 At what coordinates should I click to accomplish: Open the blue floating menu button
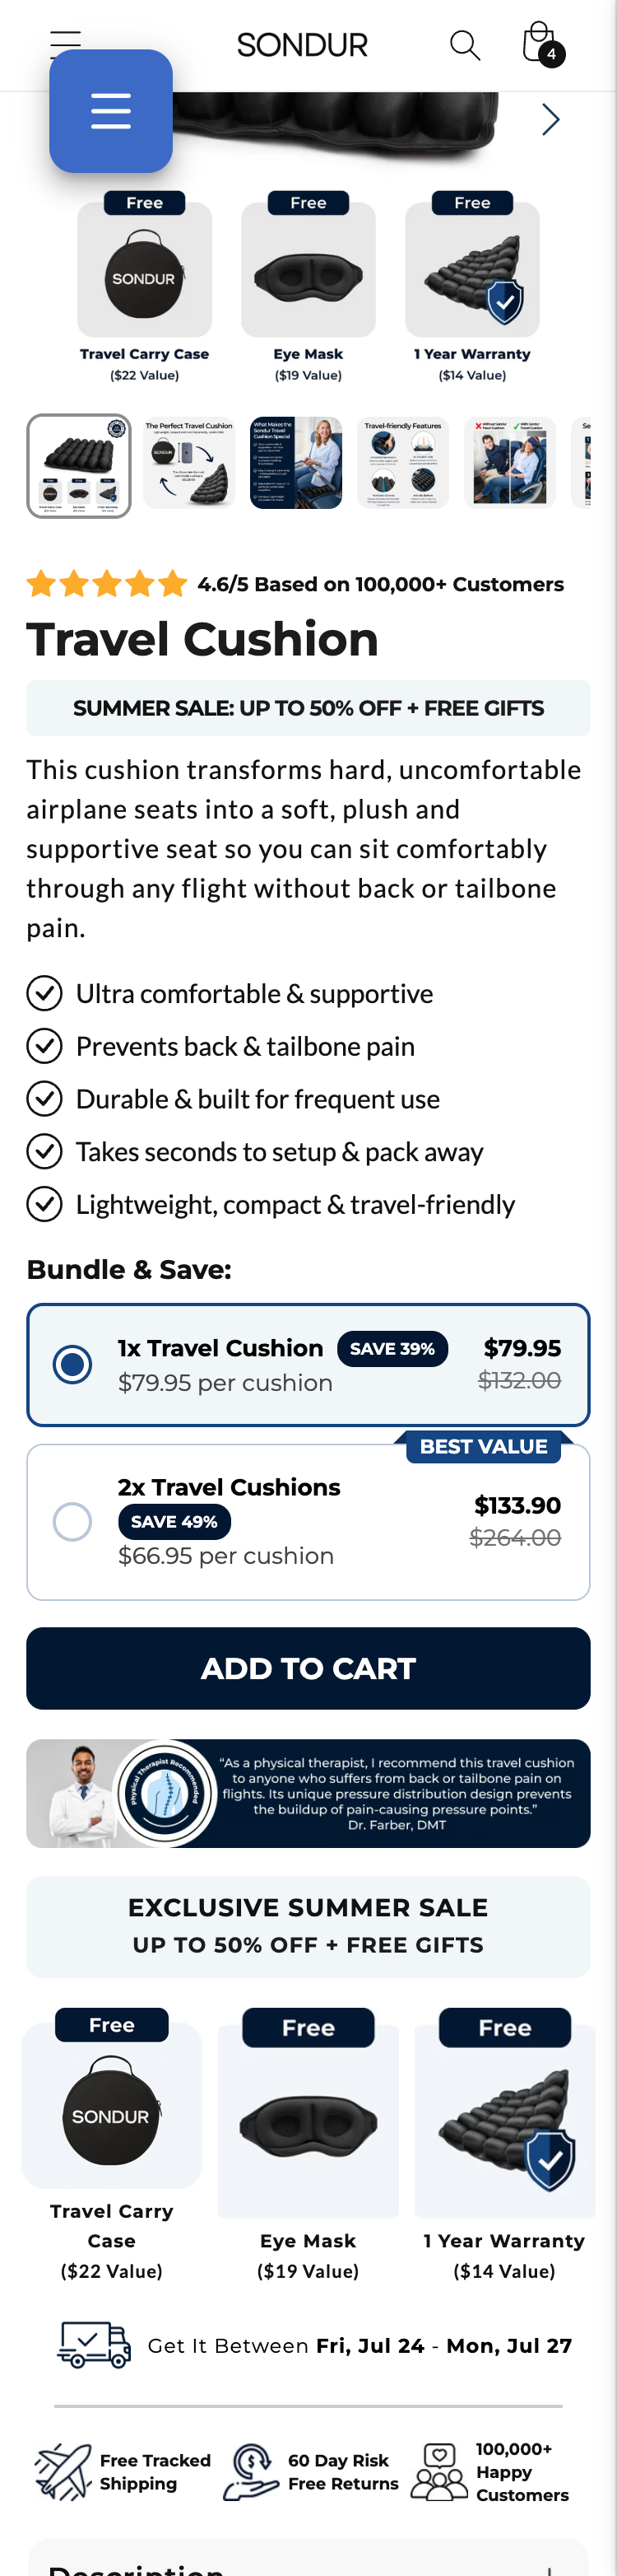tap(111, 111)
